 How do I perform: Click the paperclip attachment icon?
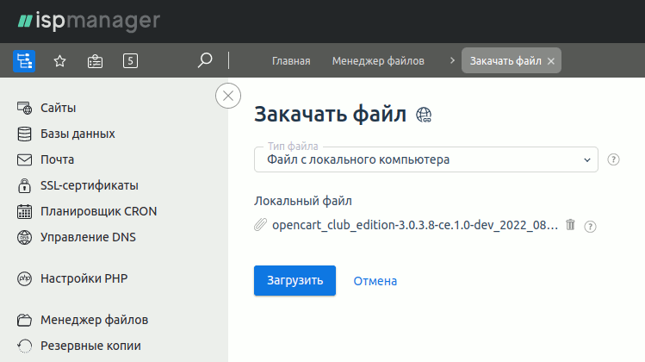(x=260, y=225)
